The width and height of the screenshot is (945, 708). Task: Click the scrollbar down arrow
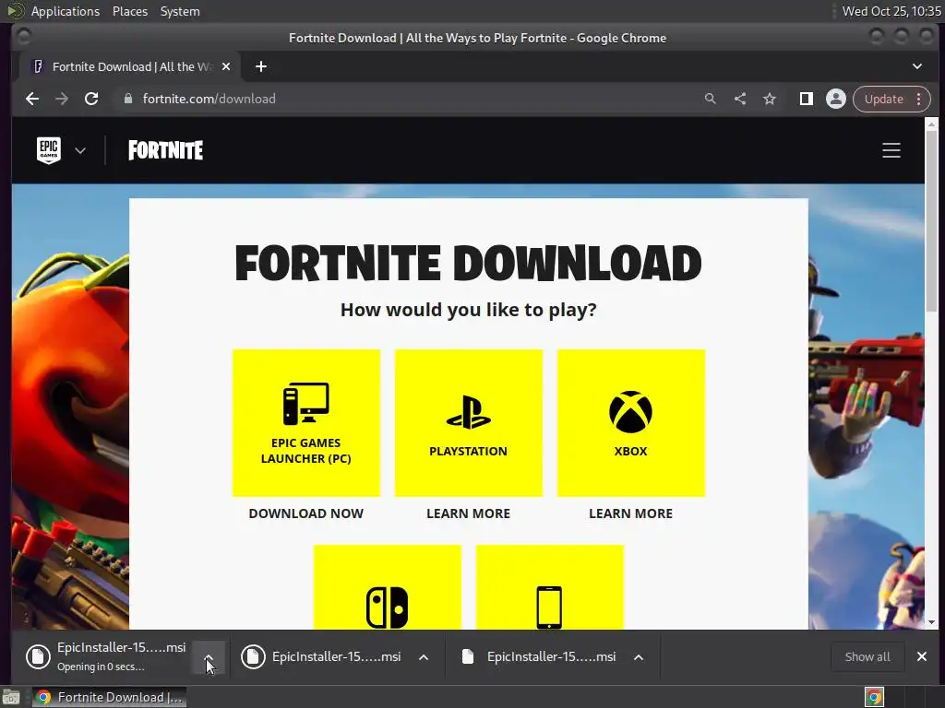pos(931,622)
